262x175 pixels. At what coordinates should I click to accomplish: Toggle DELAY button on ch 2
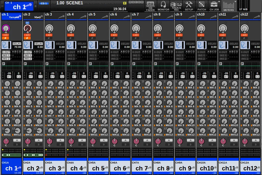point(38,44)
